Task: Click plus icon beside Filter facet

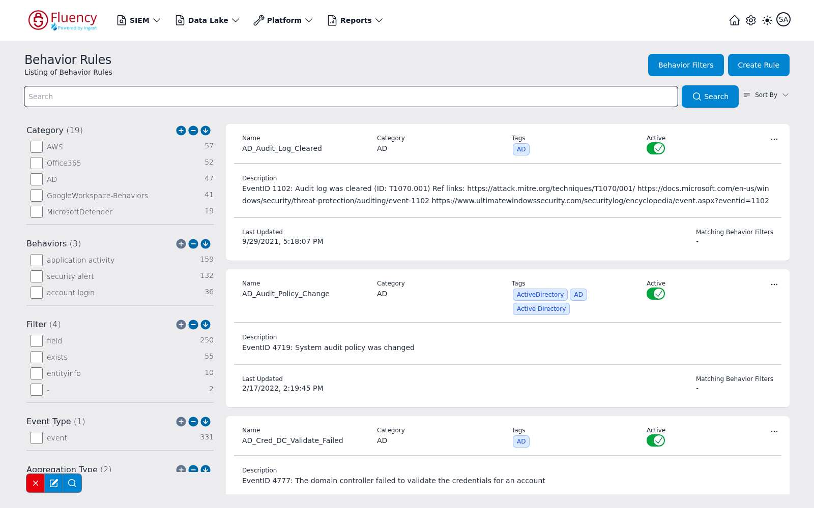Action: [x=181, y=325]
